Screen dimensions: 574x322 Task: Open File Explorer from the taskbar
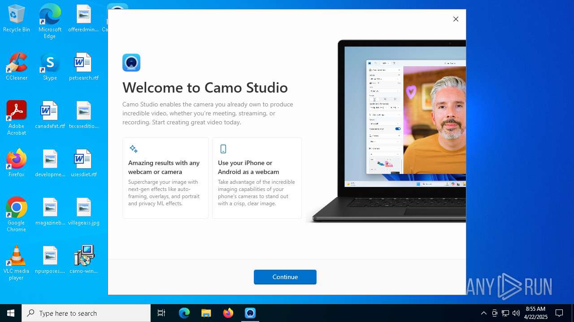point(206,313)
